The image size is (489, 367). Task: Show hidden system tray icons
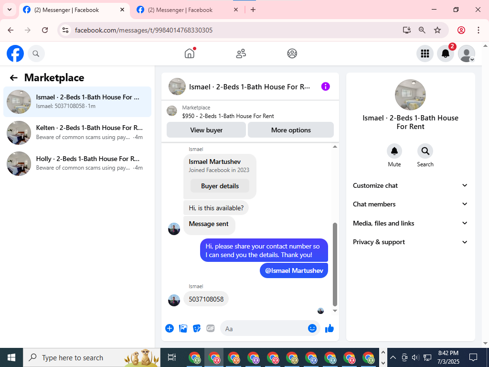point(393,357)
